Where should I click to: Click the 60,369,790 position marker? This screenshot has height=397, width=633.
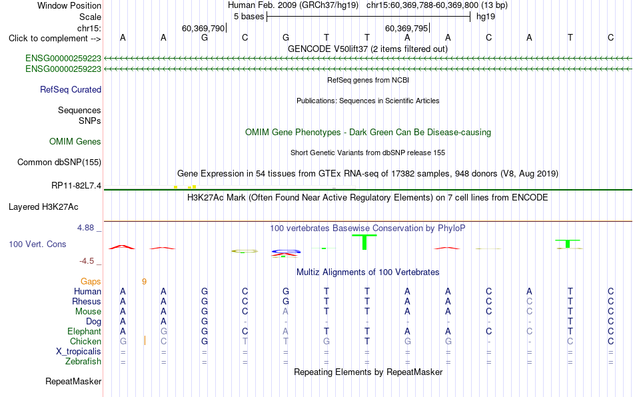coord(203,28)
